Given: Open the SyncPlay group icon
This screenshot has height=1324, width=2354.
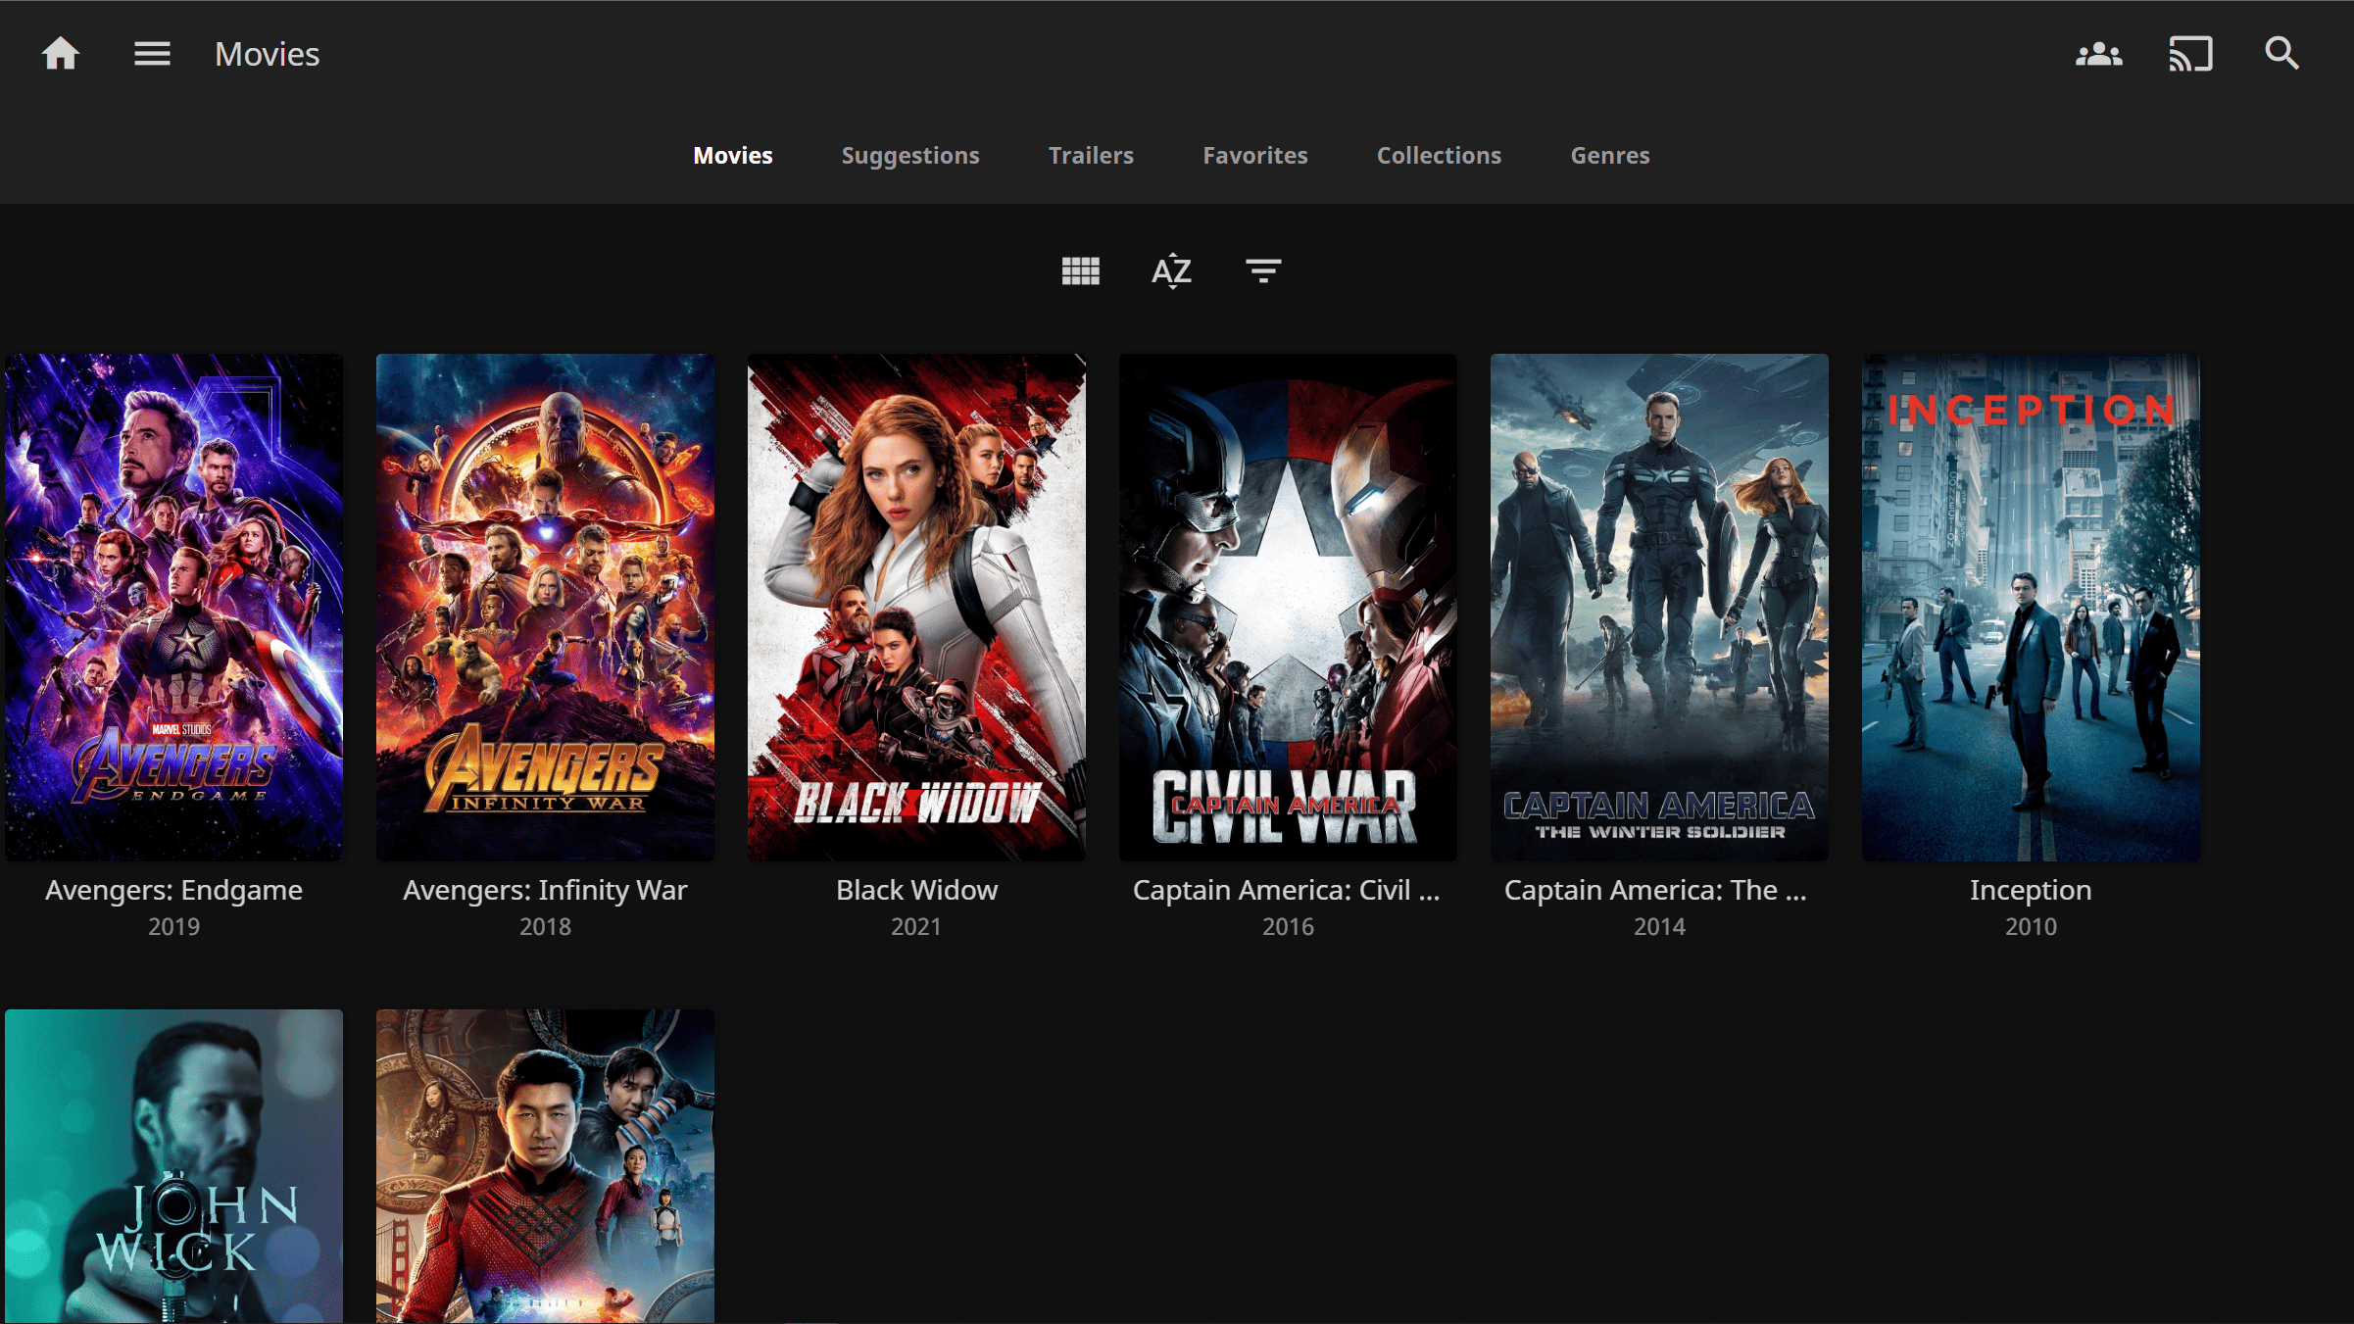Looking at the screenshot, I should [x=2098, y=54].
